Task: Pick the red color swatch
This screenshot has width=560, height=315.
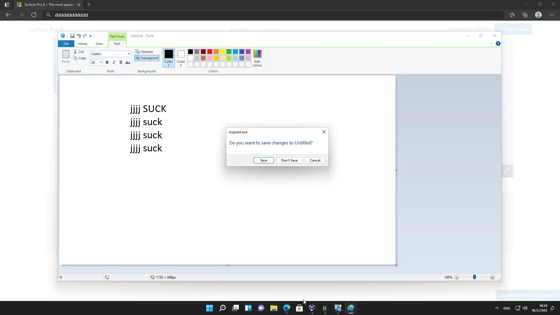Action: pos(210,52)
